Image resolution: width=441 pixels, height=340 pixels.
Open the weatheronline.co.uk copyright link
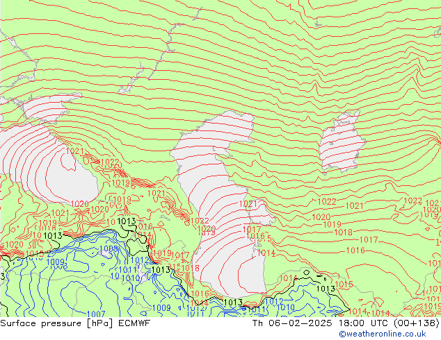click(383, 334)
